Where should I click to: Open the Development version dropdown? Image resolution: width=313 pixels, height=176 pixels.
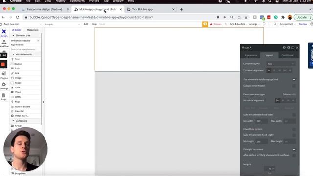click(288, 24)
